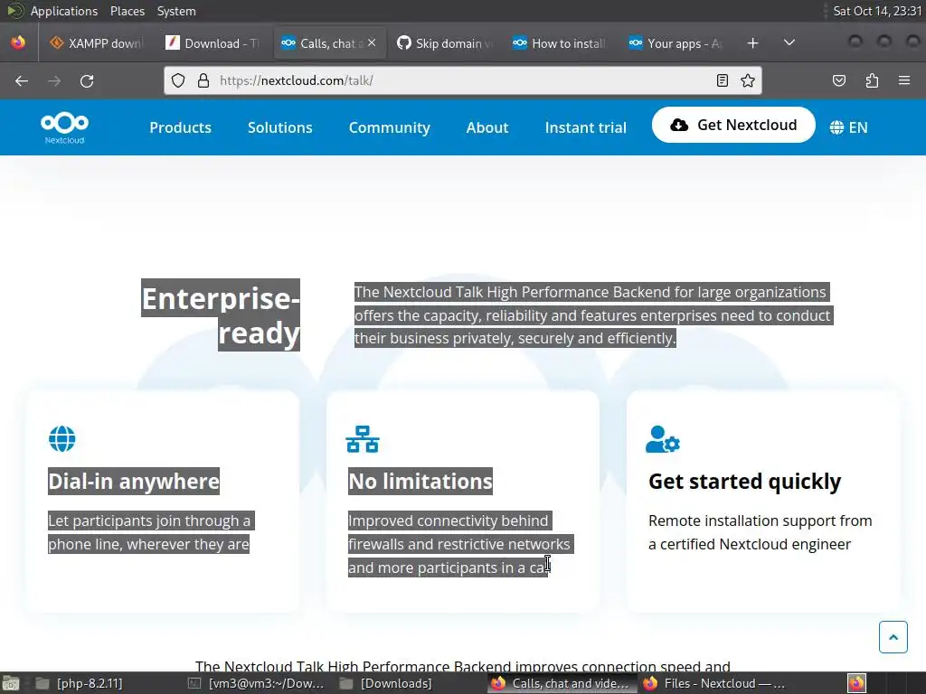Viewport: 926px width, 694px height.
Task: Open Pocket save icon
Action: (x=838, y=80)
